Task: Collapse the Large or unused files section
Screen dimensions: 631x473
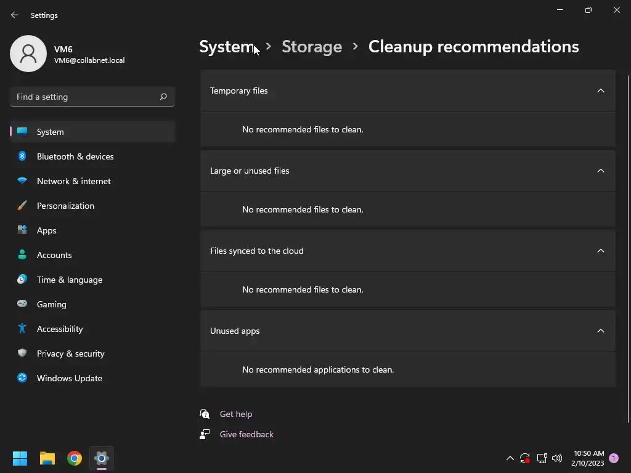Action: 600,171
